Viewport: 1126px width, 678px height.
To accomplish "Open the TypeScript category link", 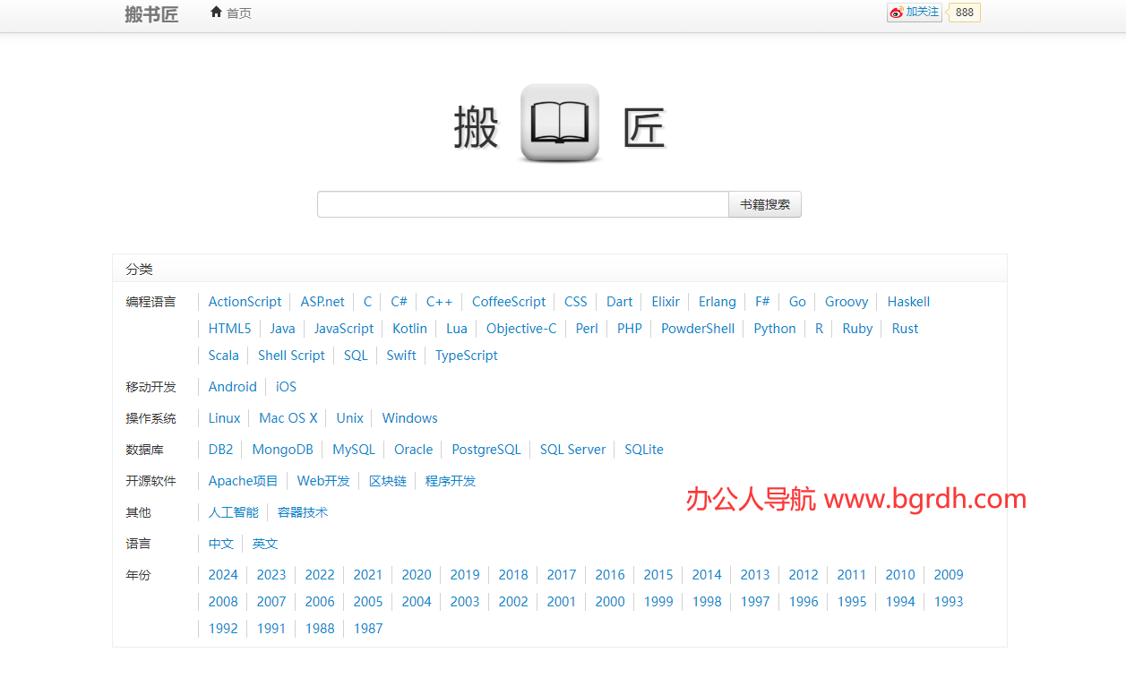I will tap(466, 356).
